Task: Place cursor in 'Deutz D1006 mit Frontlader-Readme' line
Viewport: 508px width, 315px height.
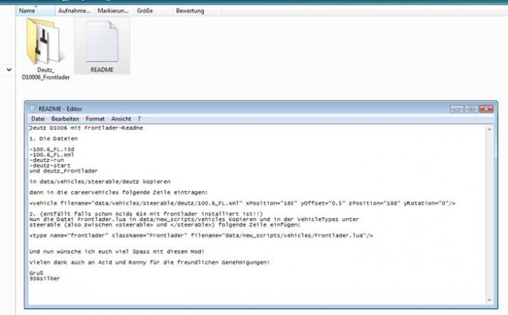Action: pos(87,128)
